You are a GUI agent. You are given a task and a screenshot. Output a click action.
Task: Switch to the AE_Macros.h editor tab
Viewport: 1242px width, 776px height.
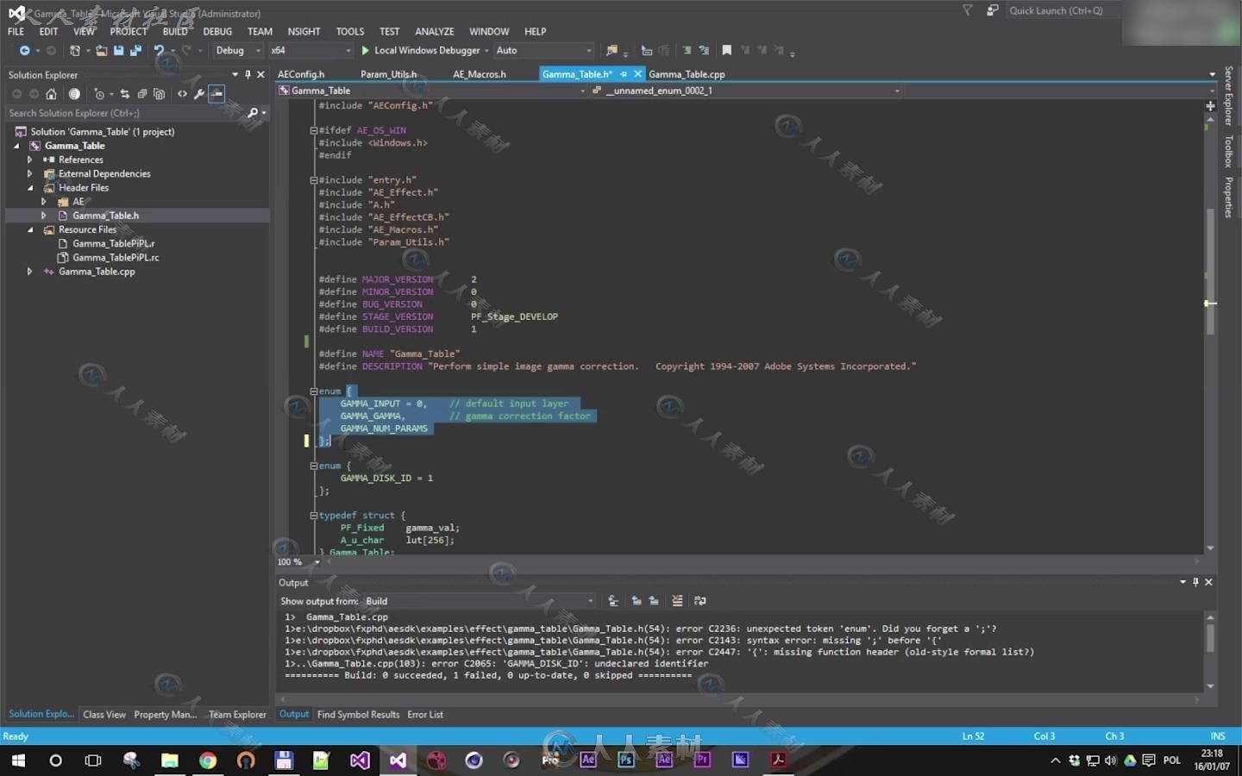[480, 74]
